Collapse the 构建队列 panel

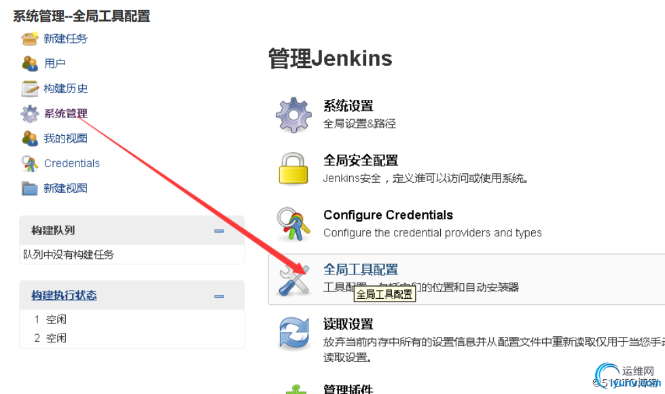219,231
